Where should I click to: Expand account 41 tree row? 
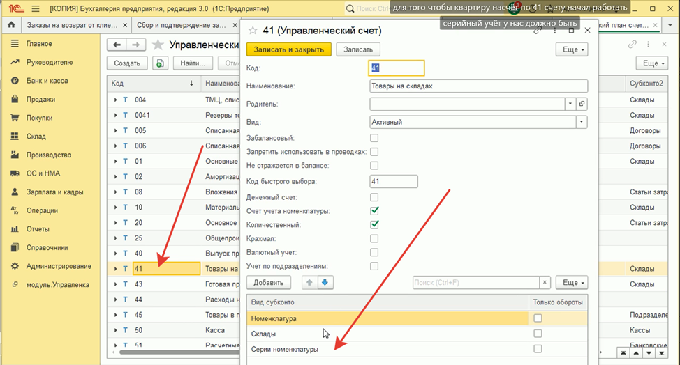pyautogui.click(x=115, y=269)
